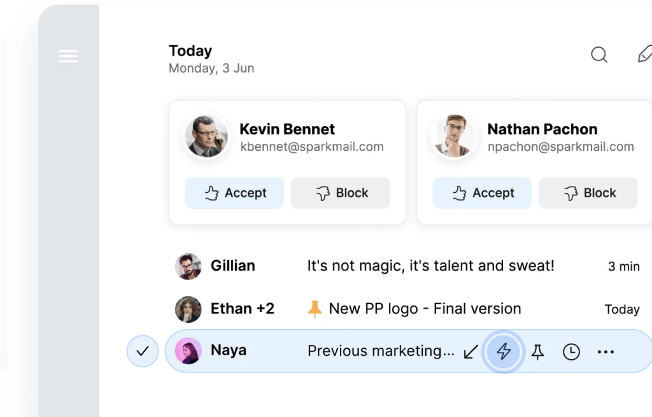View Kevin Bennet's profile picture

(x=206, y=135)
